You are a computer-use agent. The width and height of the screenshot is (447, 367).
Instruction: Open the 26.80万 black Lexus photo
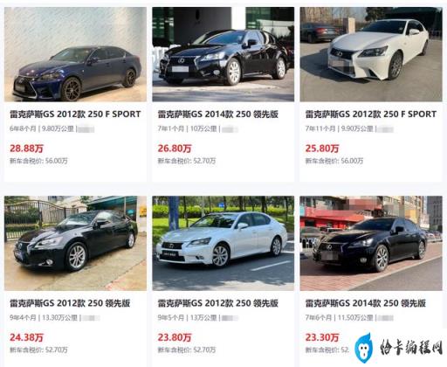pyautogui.click(x=223, y=54)
